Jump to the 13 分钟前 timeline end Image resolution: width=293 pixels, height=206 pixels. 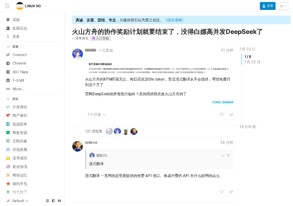click(x=248, y=127)
